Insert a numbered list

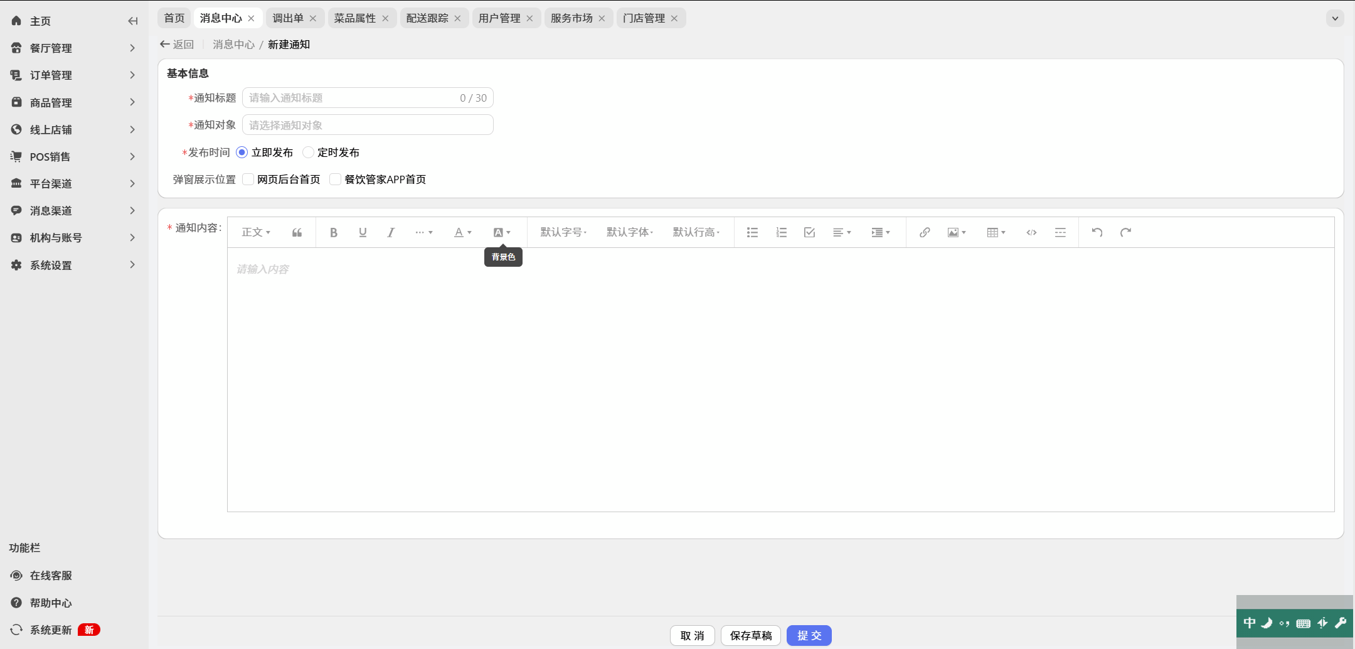[781, 232]
